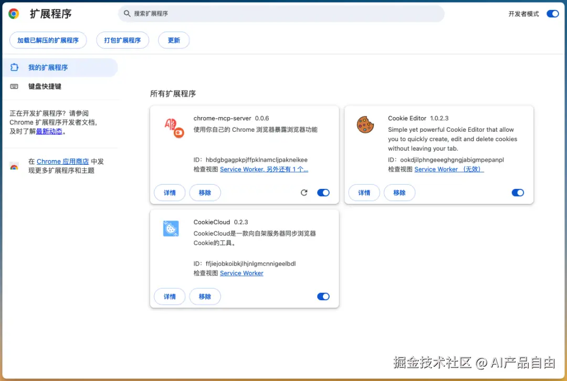Click the CookieCloud 0.2.3 title
The height and width of the screenshot is (381, 567).
pos(220,222)
